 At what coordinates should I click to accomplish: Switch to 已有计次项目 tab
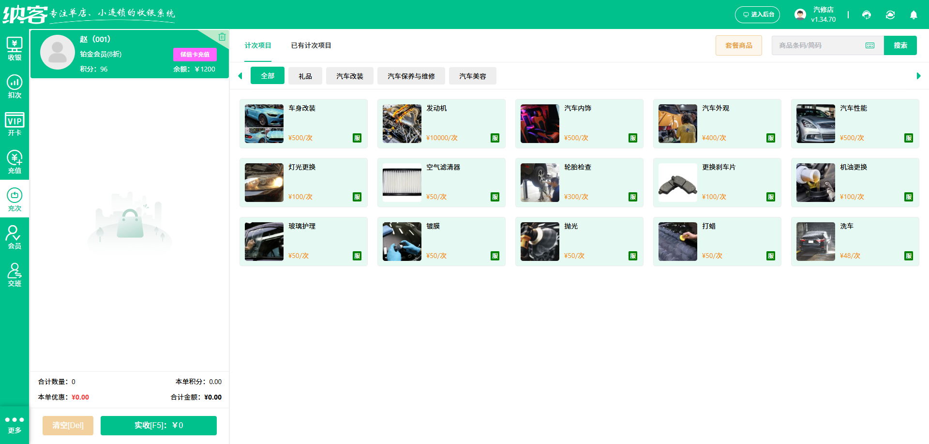(311, 45)
